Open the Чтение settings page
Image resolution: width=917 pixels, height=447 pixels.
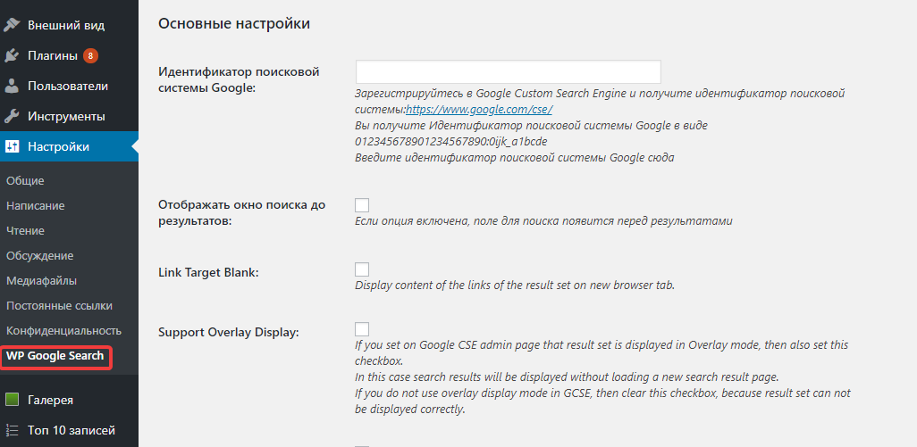(25, 230)
